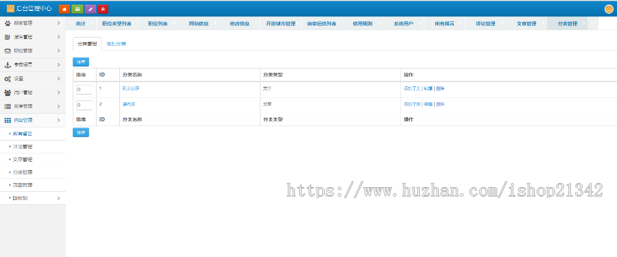Close the 信用规则 tab
This screenshot has width=617, height=257.
click(x=379, y=23)
